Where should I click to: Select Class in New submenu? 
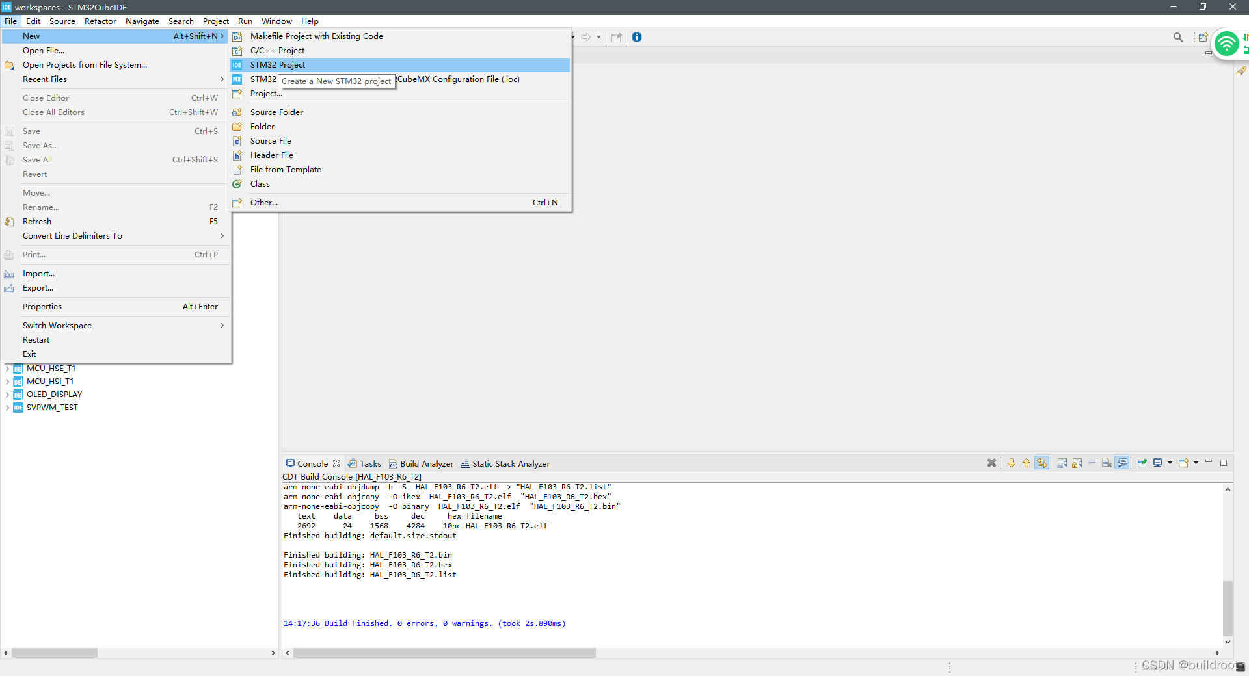[x=400, y=184]
